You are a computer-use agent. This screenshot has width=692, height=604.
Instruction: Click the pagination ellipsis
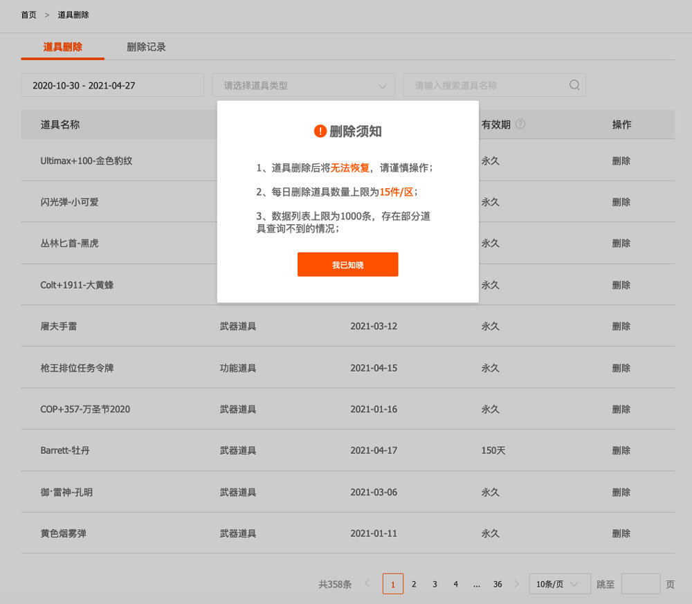point(477,585)
